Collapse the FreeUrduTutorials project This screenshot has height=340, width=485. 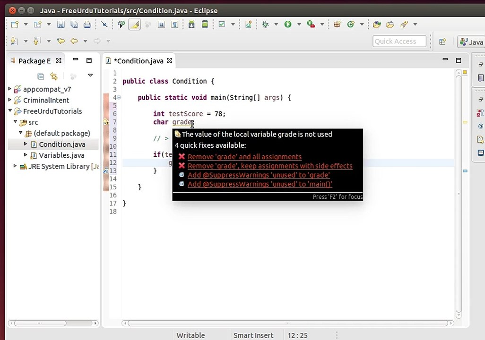pos(10,110)
